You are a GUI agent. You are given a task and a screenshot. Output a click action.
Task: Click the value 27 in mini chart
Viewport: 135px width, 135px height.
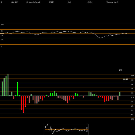[87, 131]
